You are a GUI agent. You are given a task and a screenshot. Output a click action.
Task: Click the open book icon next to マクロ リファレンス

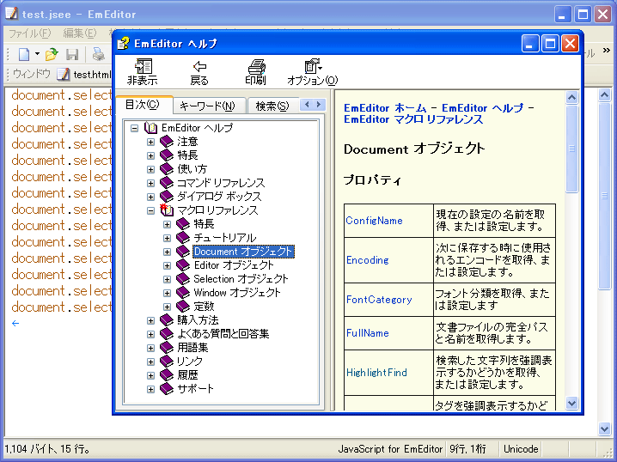click(167, 210)
